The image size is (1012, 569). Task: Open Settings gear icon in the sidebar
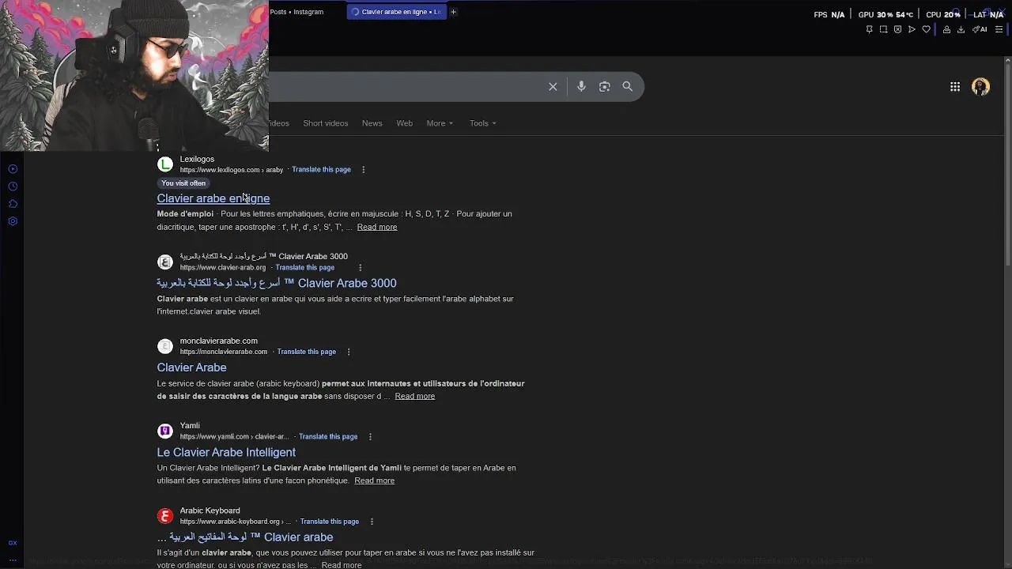[13, 221]
